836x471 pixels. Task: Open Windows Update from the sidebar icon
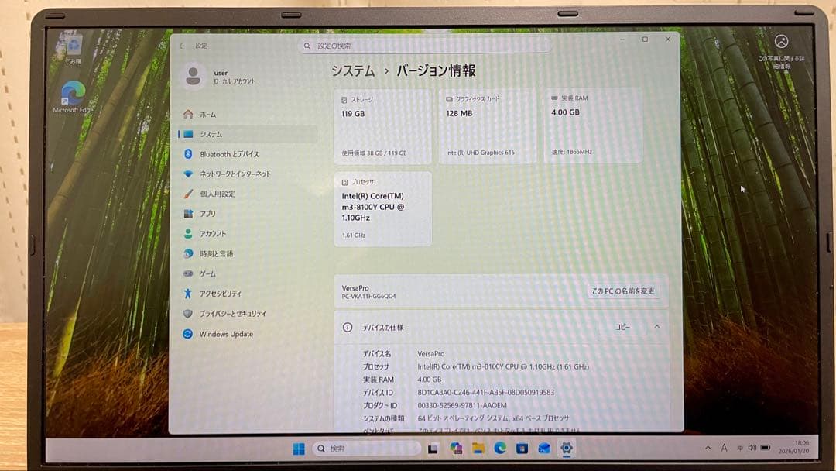[187, 333]
